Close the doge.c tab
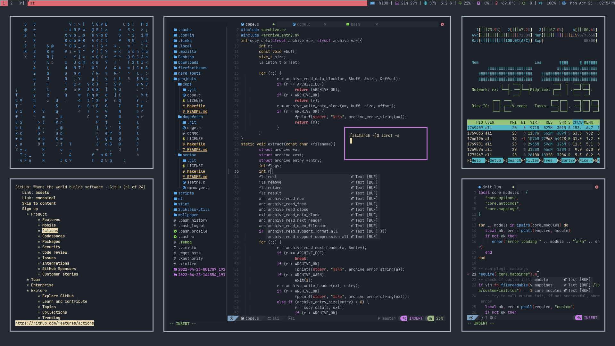Image resolution: width=615 pixels, height=346 pixels. coord(325,24)
